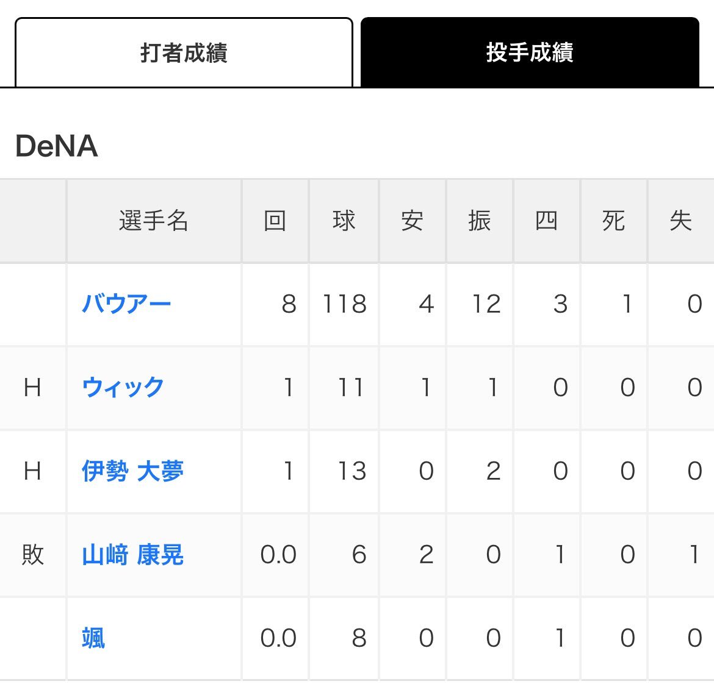
Task: Click the H marker beside ウィック
Action: pyautogui.click(x=32, y=387)
